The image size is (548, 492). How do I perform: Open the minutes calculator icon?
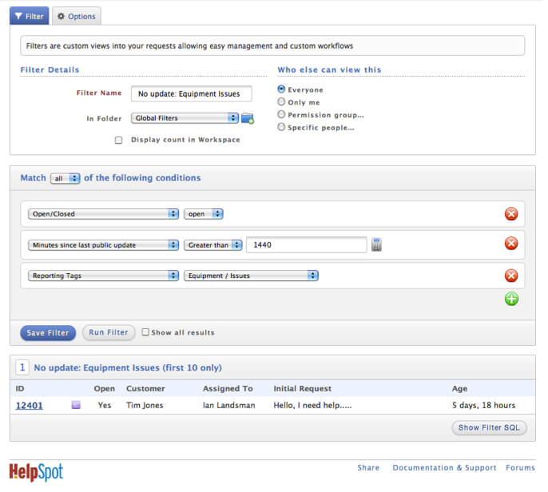[x=376, y=244]
